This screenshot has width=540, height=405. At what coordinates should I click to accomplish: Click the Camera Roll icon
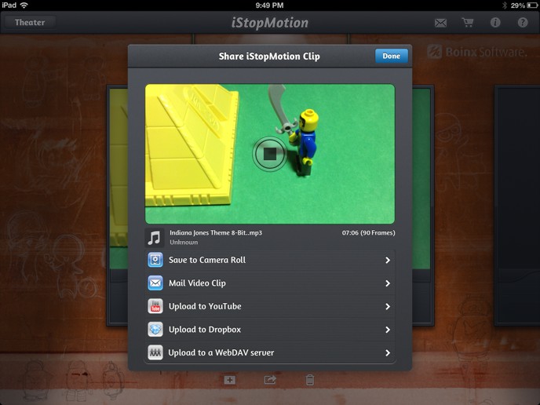[x=155, y=260]
